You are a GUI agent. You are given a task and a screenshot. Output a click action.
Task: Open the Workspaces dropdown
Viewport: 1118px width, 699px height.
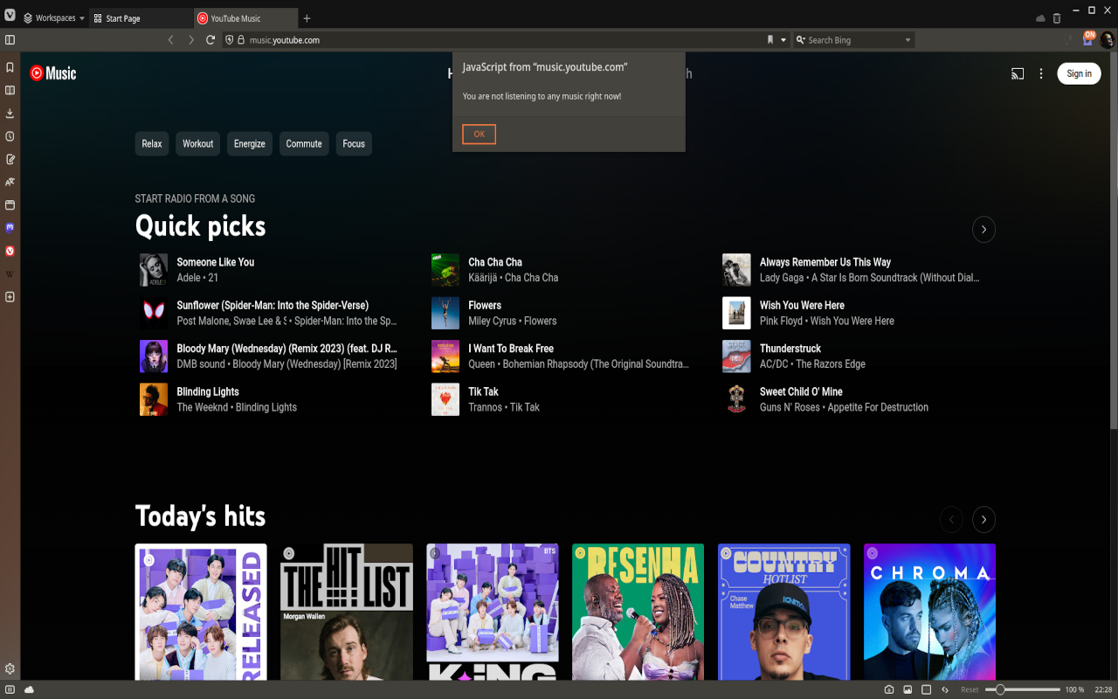click(54, 18)
